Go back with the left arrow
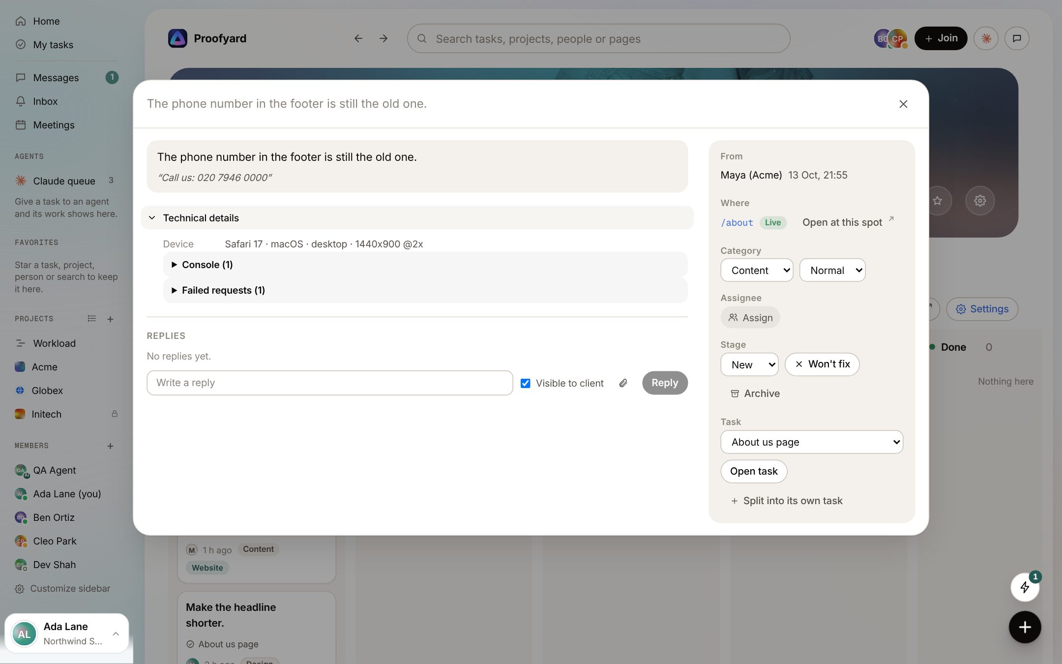 click(358, 38)
